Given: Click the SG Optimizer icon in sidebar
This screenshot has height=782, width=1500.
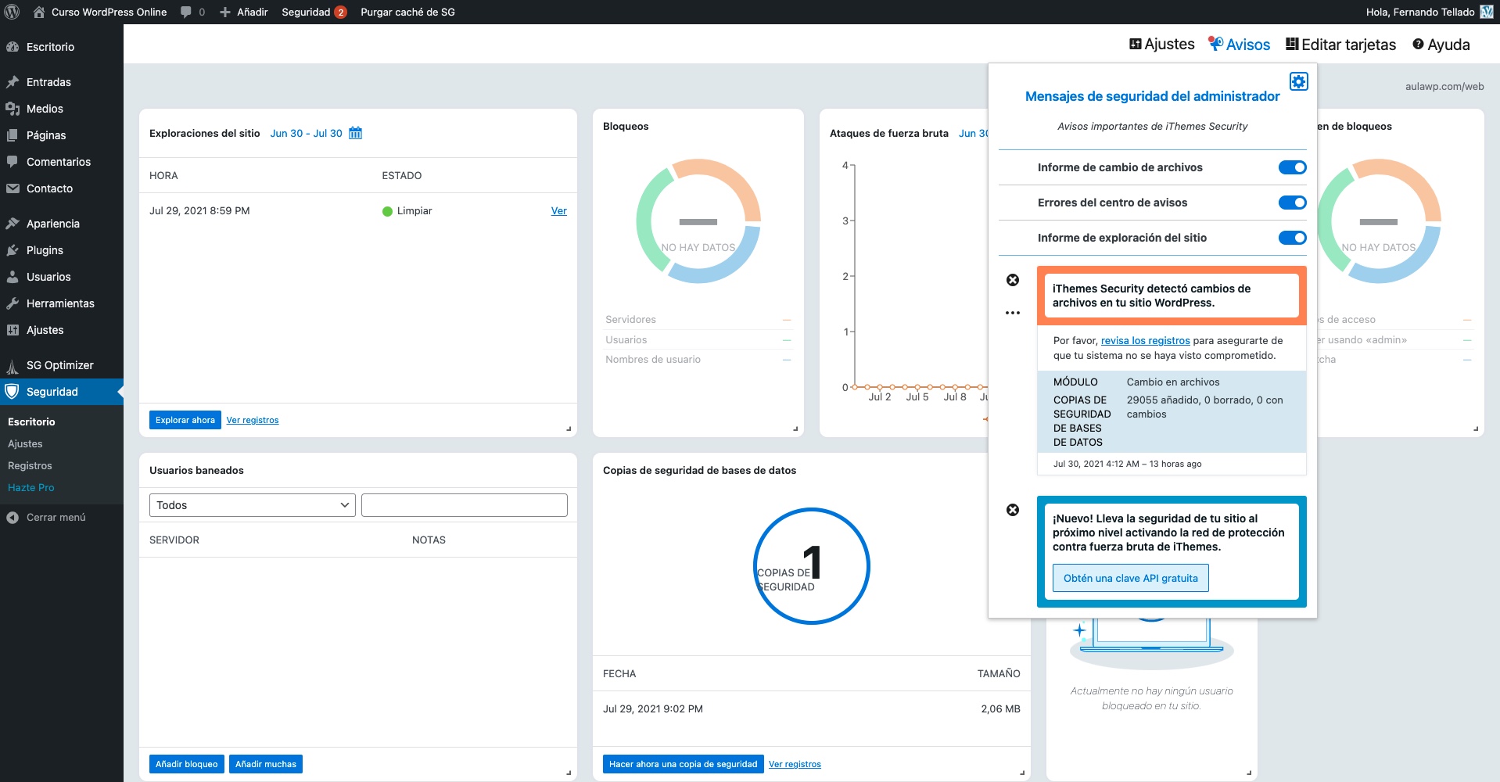Looking at the screenshot, I should (13, 365).
